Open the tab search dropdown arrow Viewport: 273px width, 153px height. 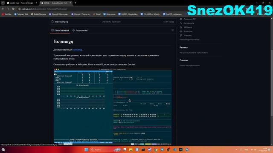[x=3, y=3]
